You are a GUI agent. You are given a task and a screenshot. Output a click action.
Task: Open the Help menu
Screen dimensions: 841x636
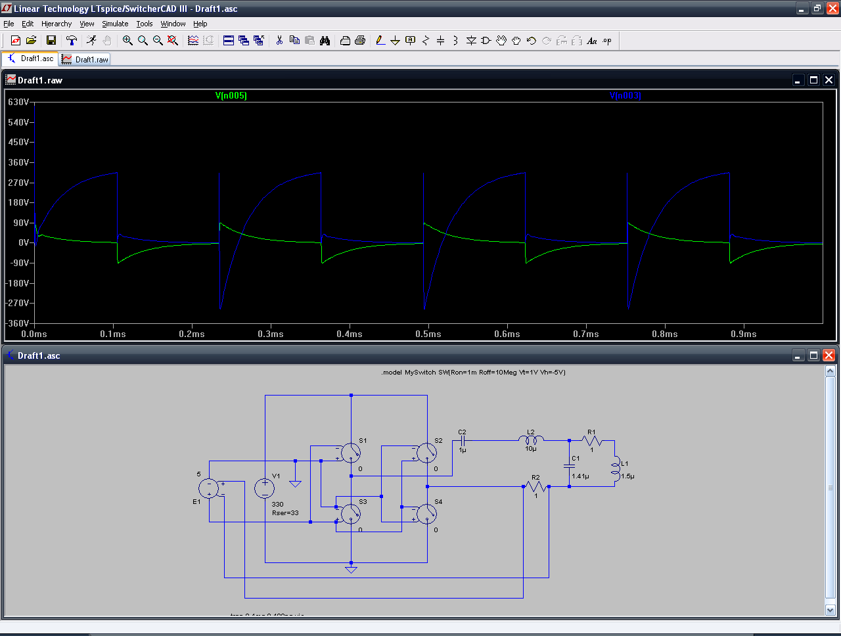click(x=200, y=24)
